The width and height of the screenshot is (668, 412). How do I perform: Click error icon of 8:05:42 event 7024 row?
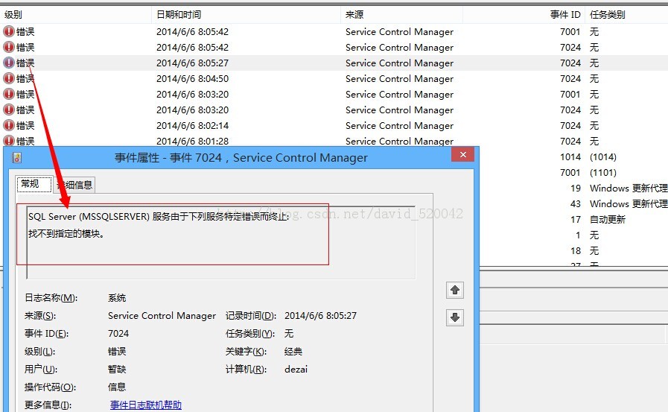point(9,47)
